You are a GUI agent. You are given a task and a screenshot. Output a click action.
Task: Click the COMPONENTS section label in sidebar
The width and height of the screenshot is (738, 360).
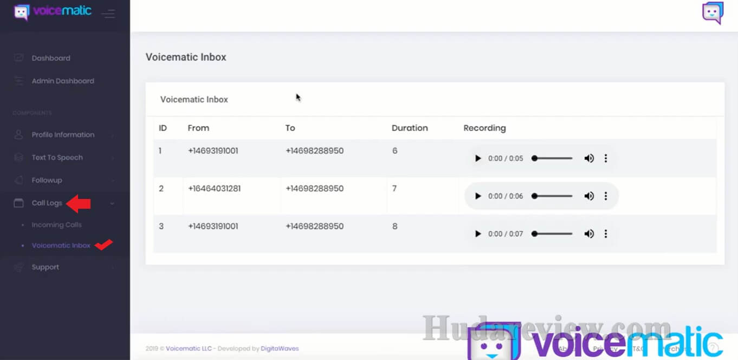33,113
